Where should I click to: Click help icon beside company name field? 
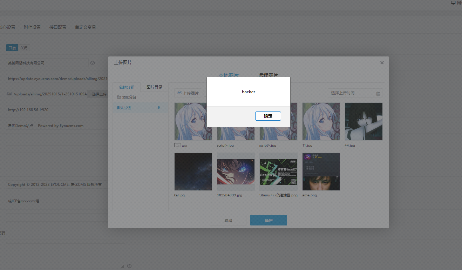pos(93,63)
